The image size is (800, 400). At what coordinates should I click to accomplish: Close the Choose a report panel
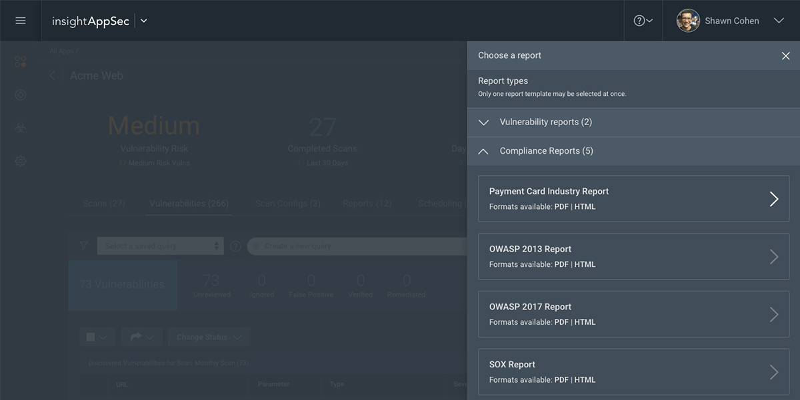[785, 56]
